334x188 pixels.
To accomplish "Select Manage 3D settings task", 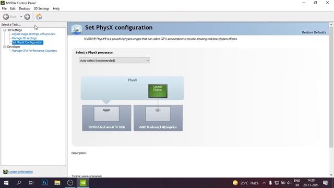I will (x=24, y=38).
